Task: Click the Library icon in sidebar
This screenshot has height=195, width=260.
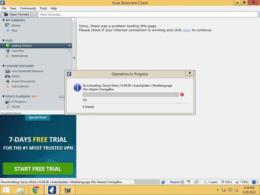Action: 7,25
